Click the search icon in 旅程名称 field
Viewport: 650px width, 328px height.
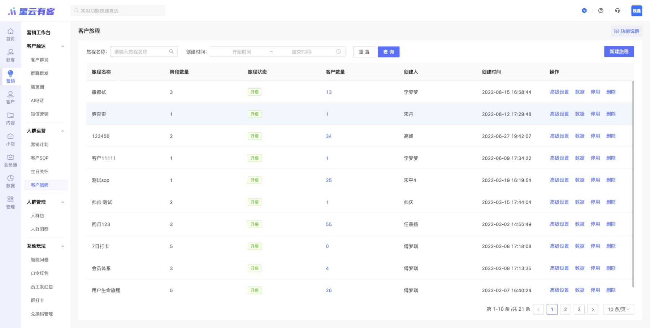(x=172, y=52)
